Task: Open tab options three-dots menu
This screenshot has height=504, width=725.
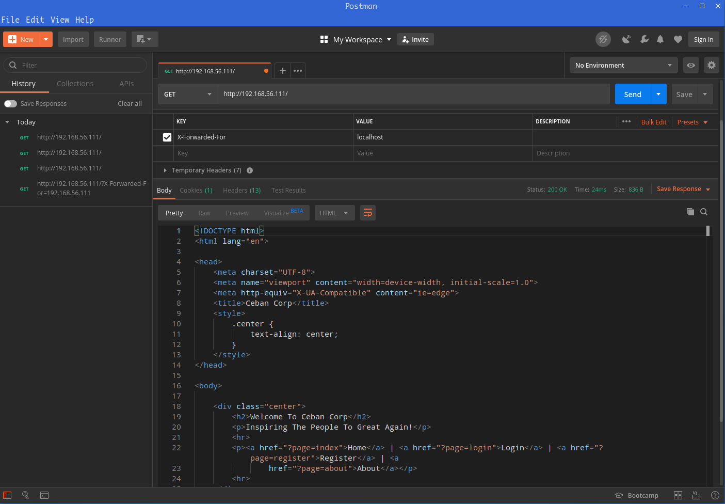Action: [x=298, y=71]
